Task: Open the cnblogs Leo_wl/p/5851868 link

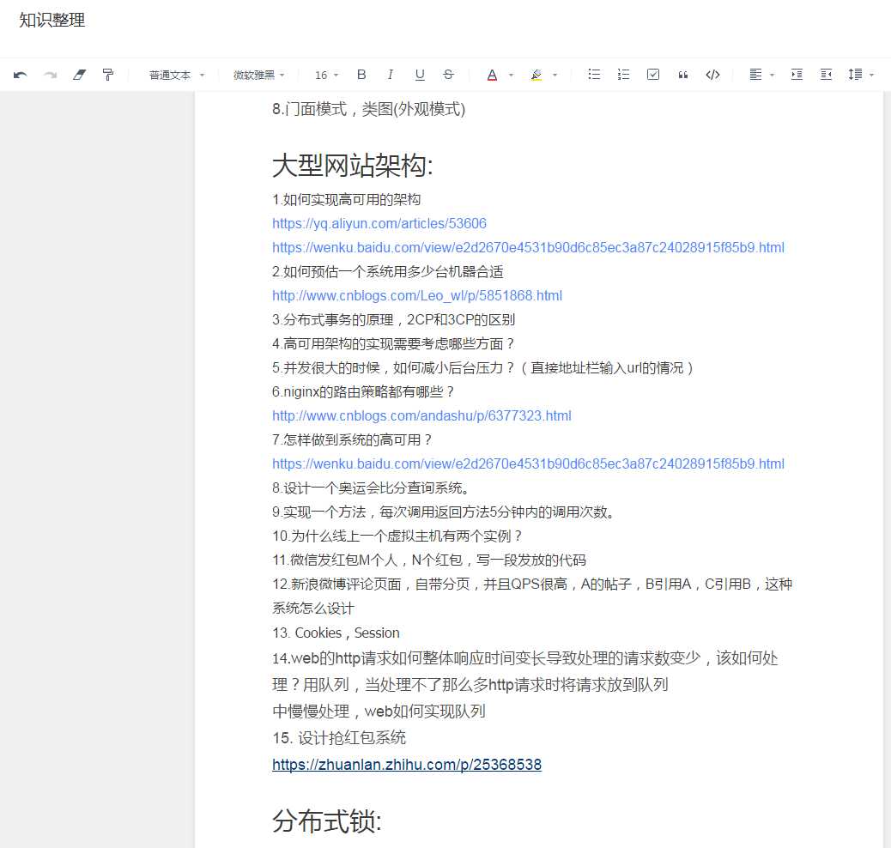Action: 417,295
